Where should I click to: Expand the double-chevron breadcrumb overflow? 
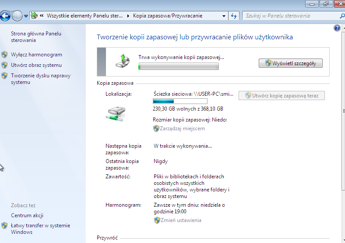[x=42, y=16]
